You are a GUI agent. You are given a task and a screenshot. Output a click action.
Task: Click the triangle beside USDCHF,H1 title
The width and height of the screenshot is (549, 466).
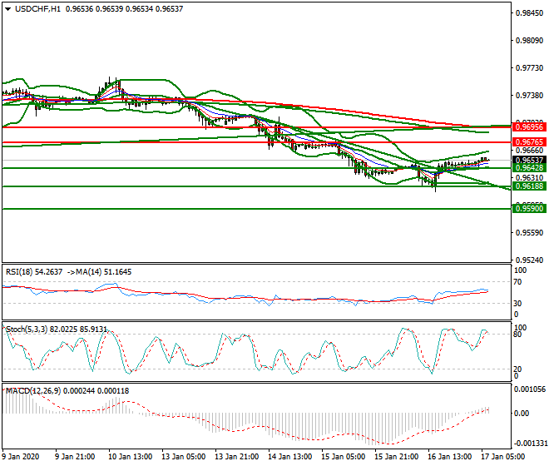tap(7, 9)
